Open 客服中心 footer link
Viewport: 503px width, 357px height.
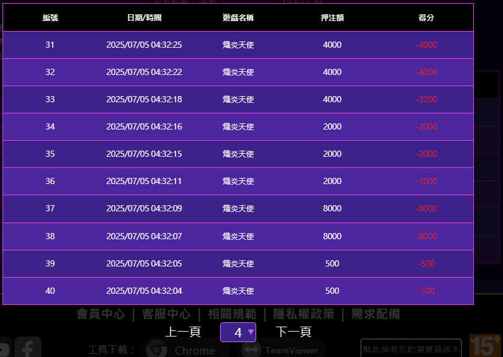[x=166, y=314]
